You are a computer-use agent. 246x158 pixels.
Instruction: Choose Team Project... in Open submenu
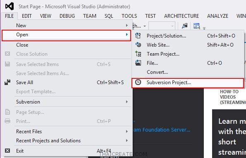(188, 54)
